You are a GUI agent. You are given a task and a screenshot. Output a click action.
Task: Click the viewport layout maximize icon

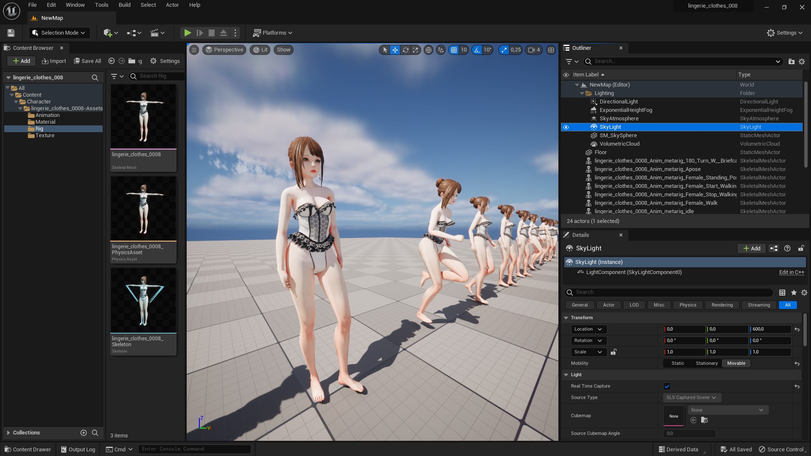551,50
